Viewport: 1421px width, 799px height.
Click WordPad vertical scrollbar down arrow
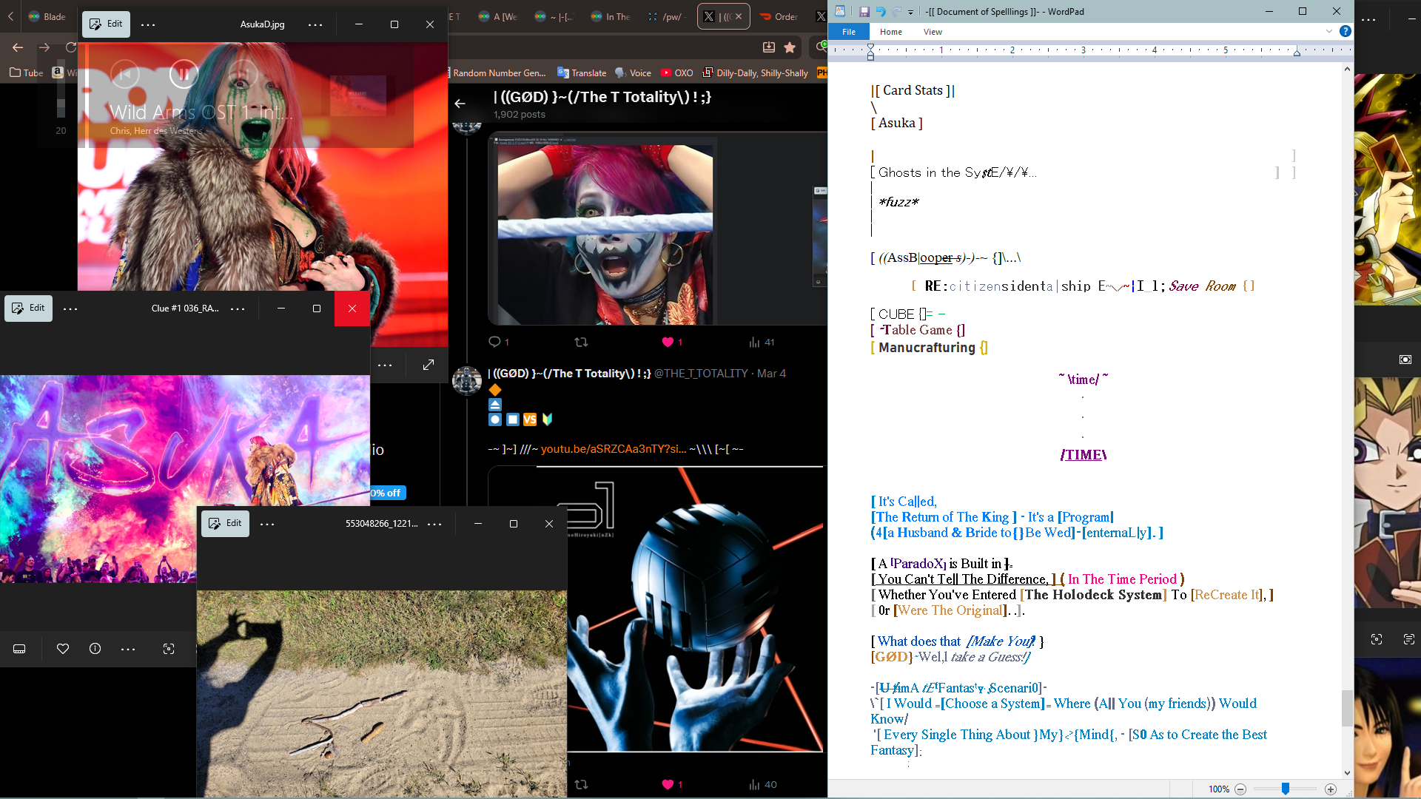click(1346, 772)
